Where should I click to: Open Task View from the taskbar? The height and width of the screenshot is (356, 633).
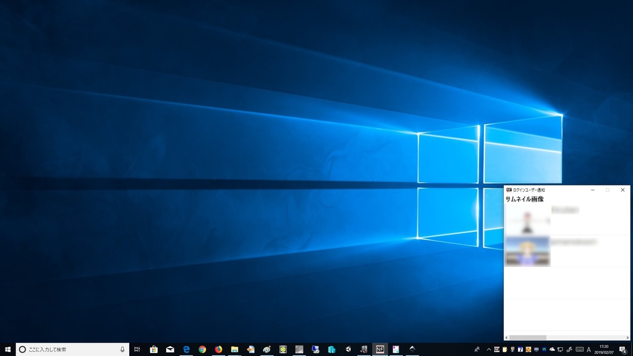click(x=137, y=349)
